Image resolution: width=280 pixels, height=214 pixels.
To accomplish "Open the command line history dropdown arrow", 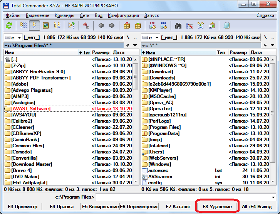I will [273, 197].
